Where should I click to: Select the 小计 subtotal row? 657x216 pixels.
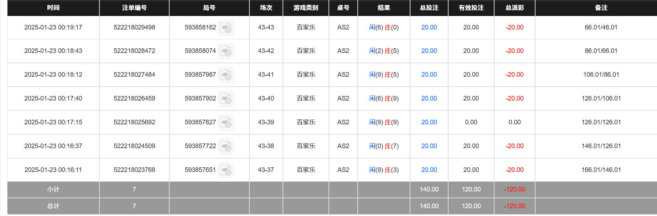coord(52,189)
